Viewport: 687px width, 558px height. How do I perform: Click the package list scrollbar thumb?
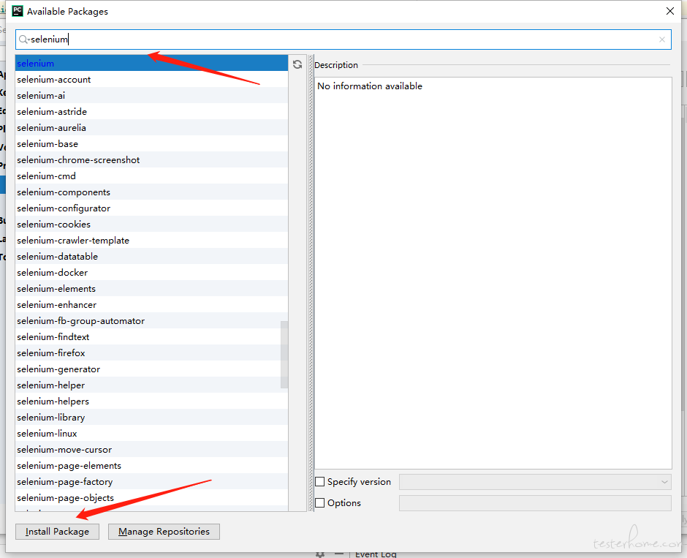[284, 355]
